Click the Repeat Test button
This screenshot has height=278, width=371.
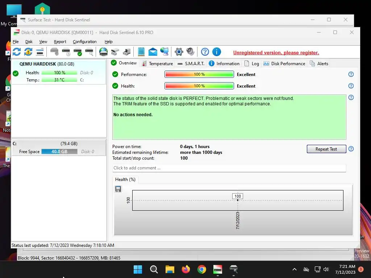pos(326,149)
